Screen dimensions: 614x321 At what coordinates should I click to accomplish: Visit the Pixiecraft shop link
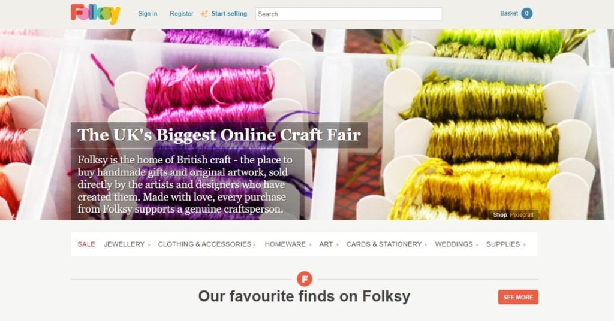(x=522, y=214)
